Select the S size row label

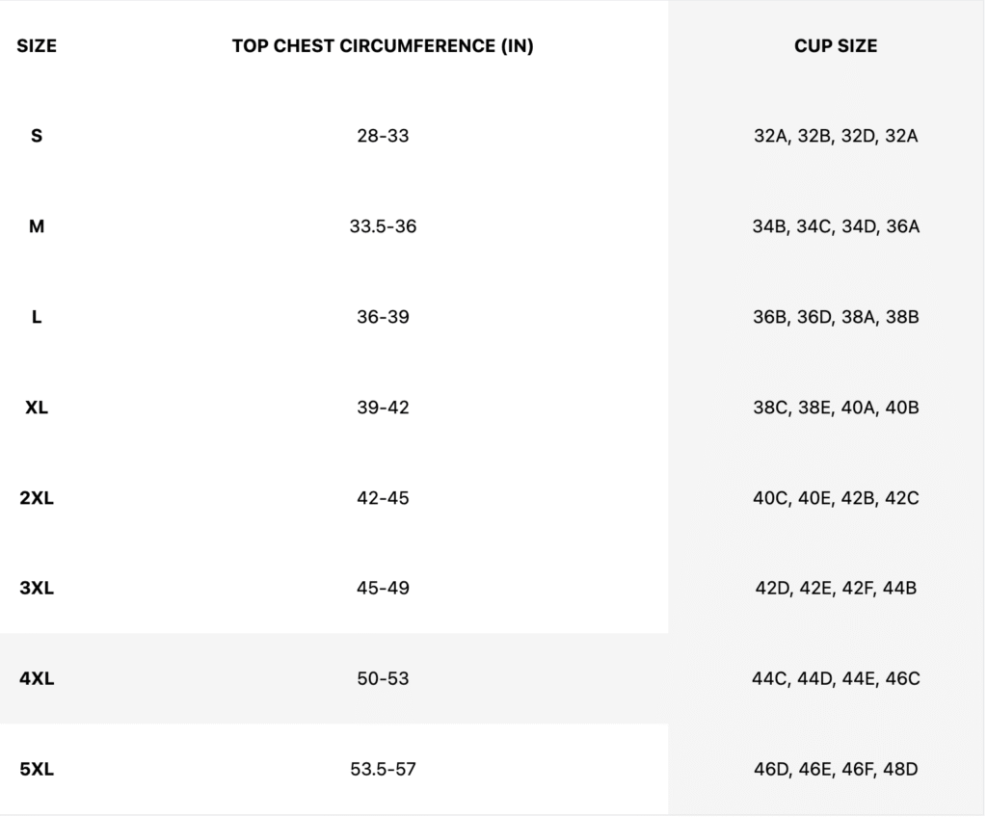37,136
